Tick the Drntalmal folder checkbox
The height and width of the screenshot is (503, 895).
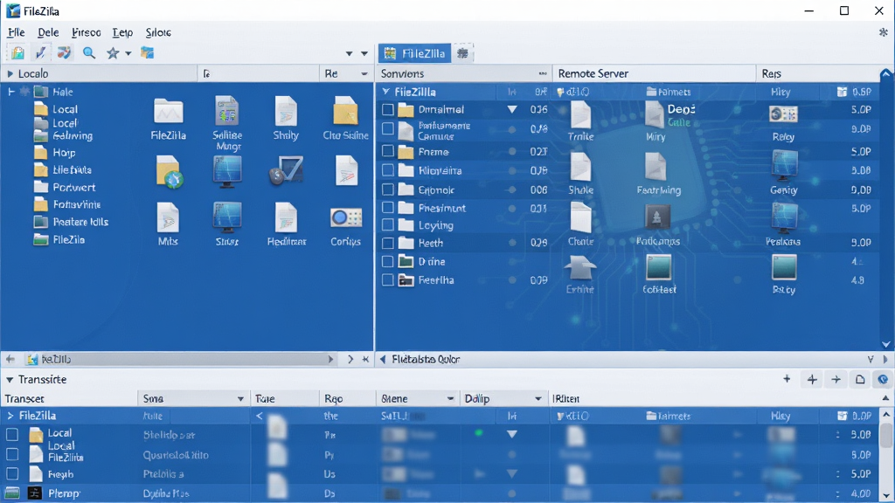tap(387, 109)
